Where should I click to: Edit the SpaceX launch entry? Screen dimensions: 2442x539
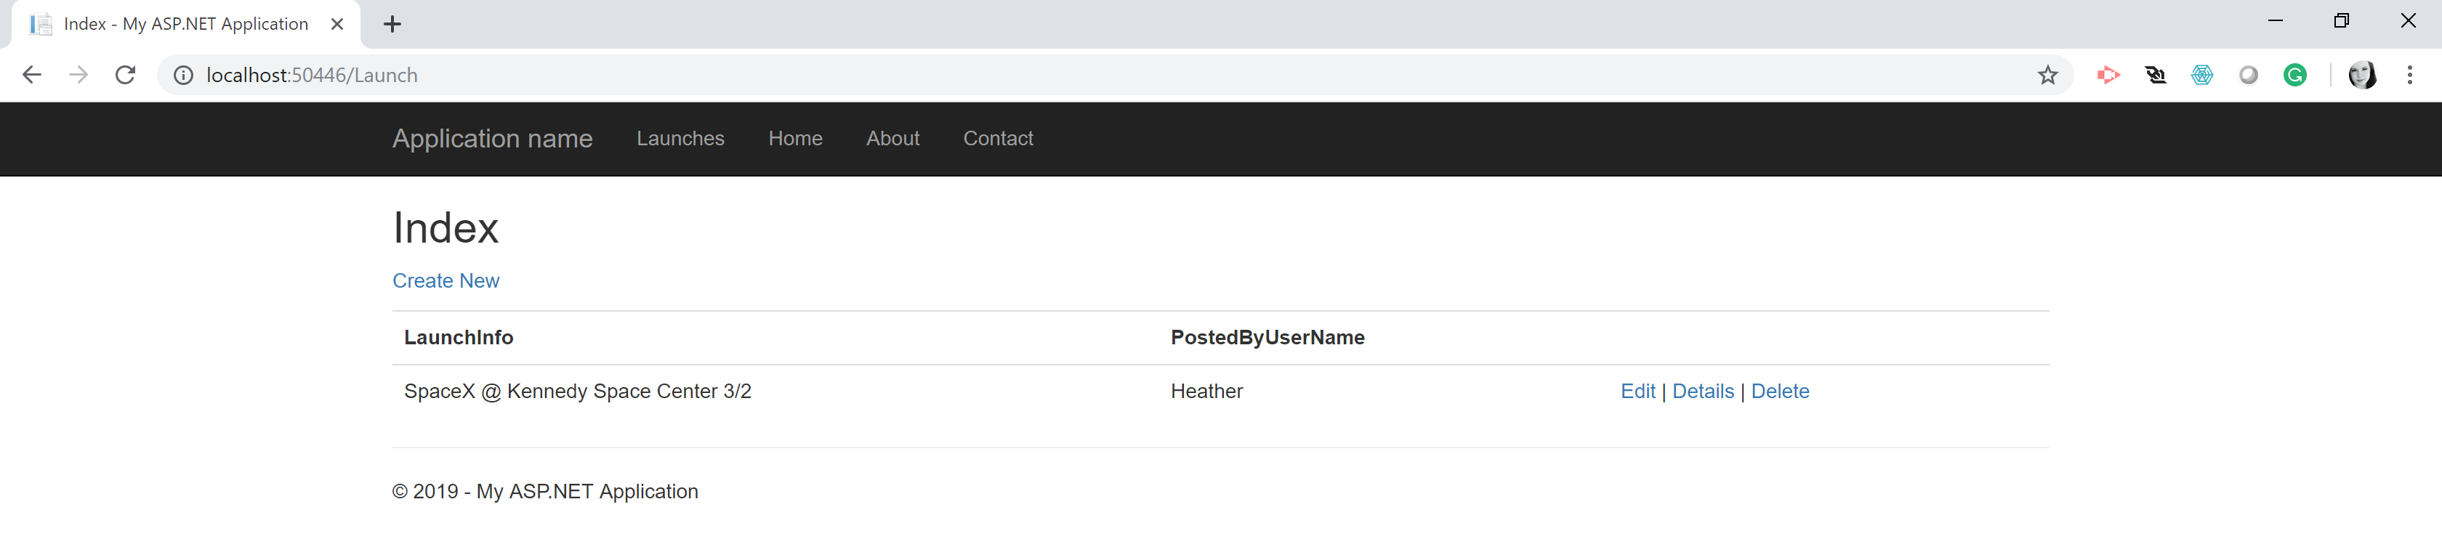(x=1637, y=392)
